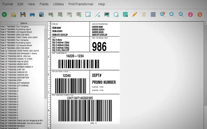
Task: Click the zoom in magnifier icon
Action: click(172, 14)
